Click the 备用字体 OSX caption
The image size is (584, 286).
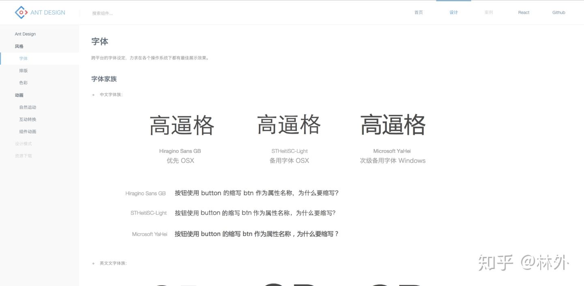[289, 161]
